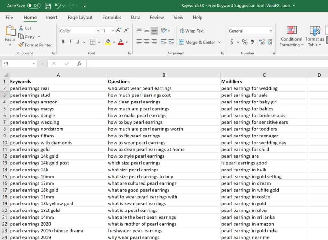Click the Increase Decimal icon
The height and width of the screenshot is (240, 328).
(x=262, y=42)
